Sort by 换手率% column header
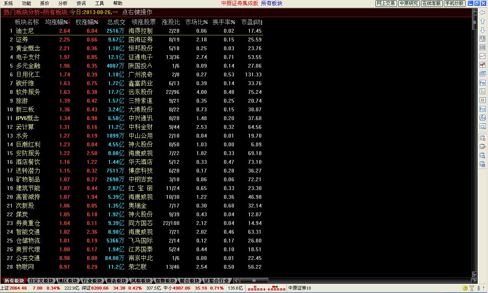The image size is (488, 293). click(224, 22)
